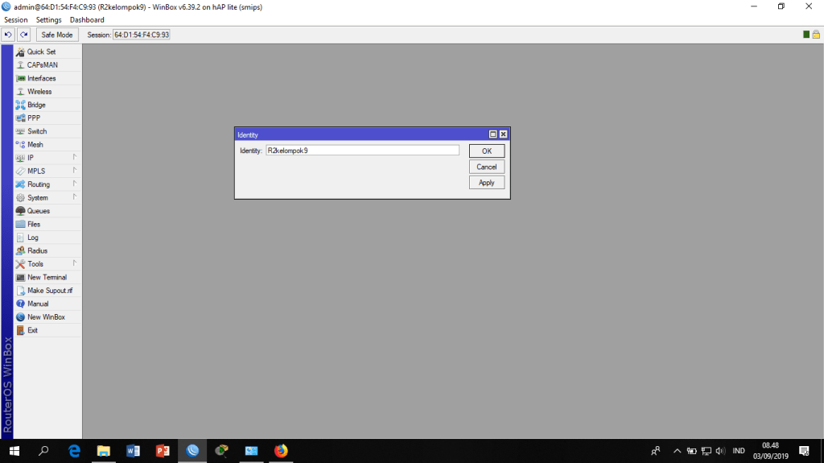Click the Undo arrow icon in toolbar
This screenshot has height=463, width=824.
pos(8,35)
